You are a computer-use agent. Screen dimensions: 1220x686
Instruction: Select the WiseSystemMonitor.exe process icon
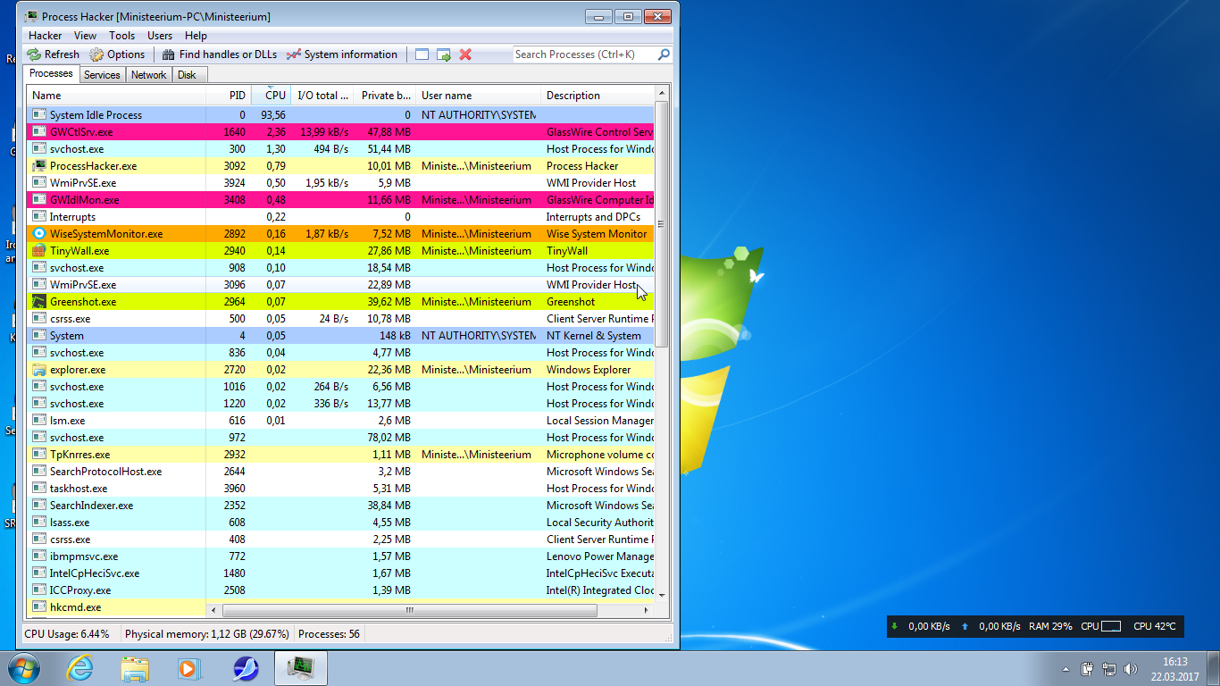[x=38, y=234]
